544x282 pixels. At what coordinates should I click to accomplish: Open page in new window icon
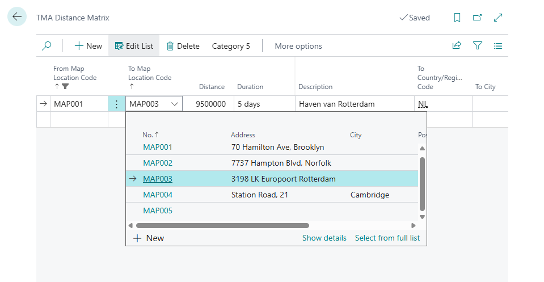click(478, 18)
